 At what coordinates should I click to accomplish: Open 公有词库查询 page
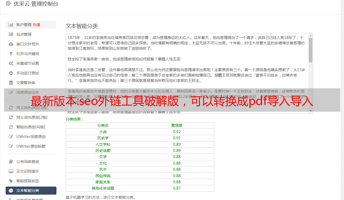click(x=31, y=162)
